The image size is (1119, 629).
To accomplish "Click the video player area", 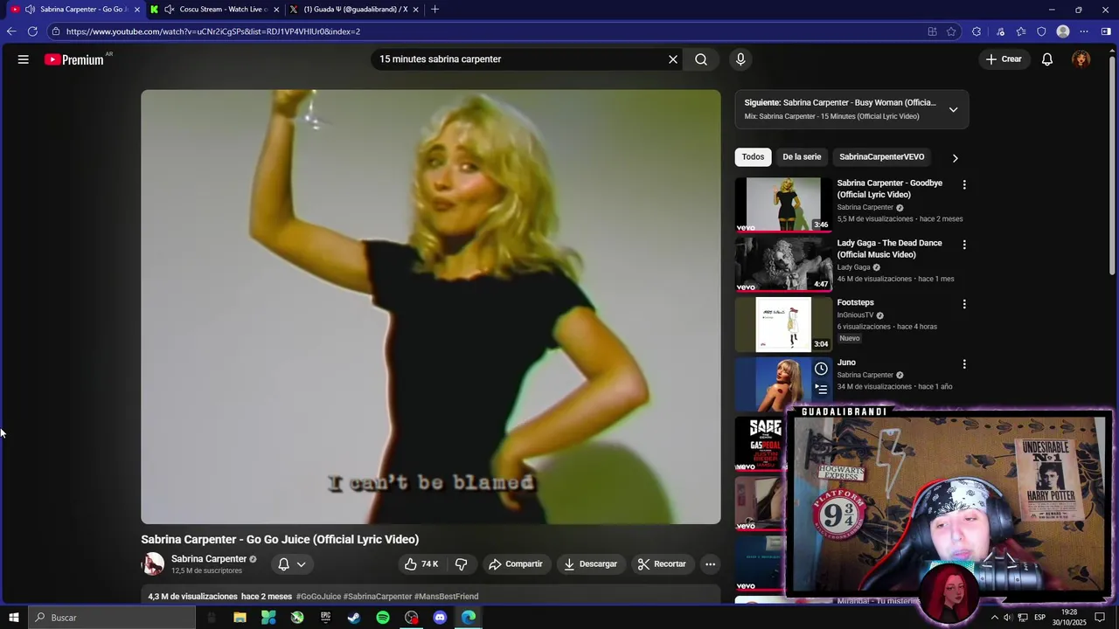I will point(431,307).
